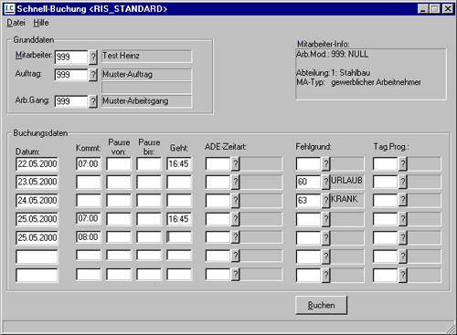457x335 pixels.
Task: Click the empty Datum field in last row
Action: (37, 276)
